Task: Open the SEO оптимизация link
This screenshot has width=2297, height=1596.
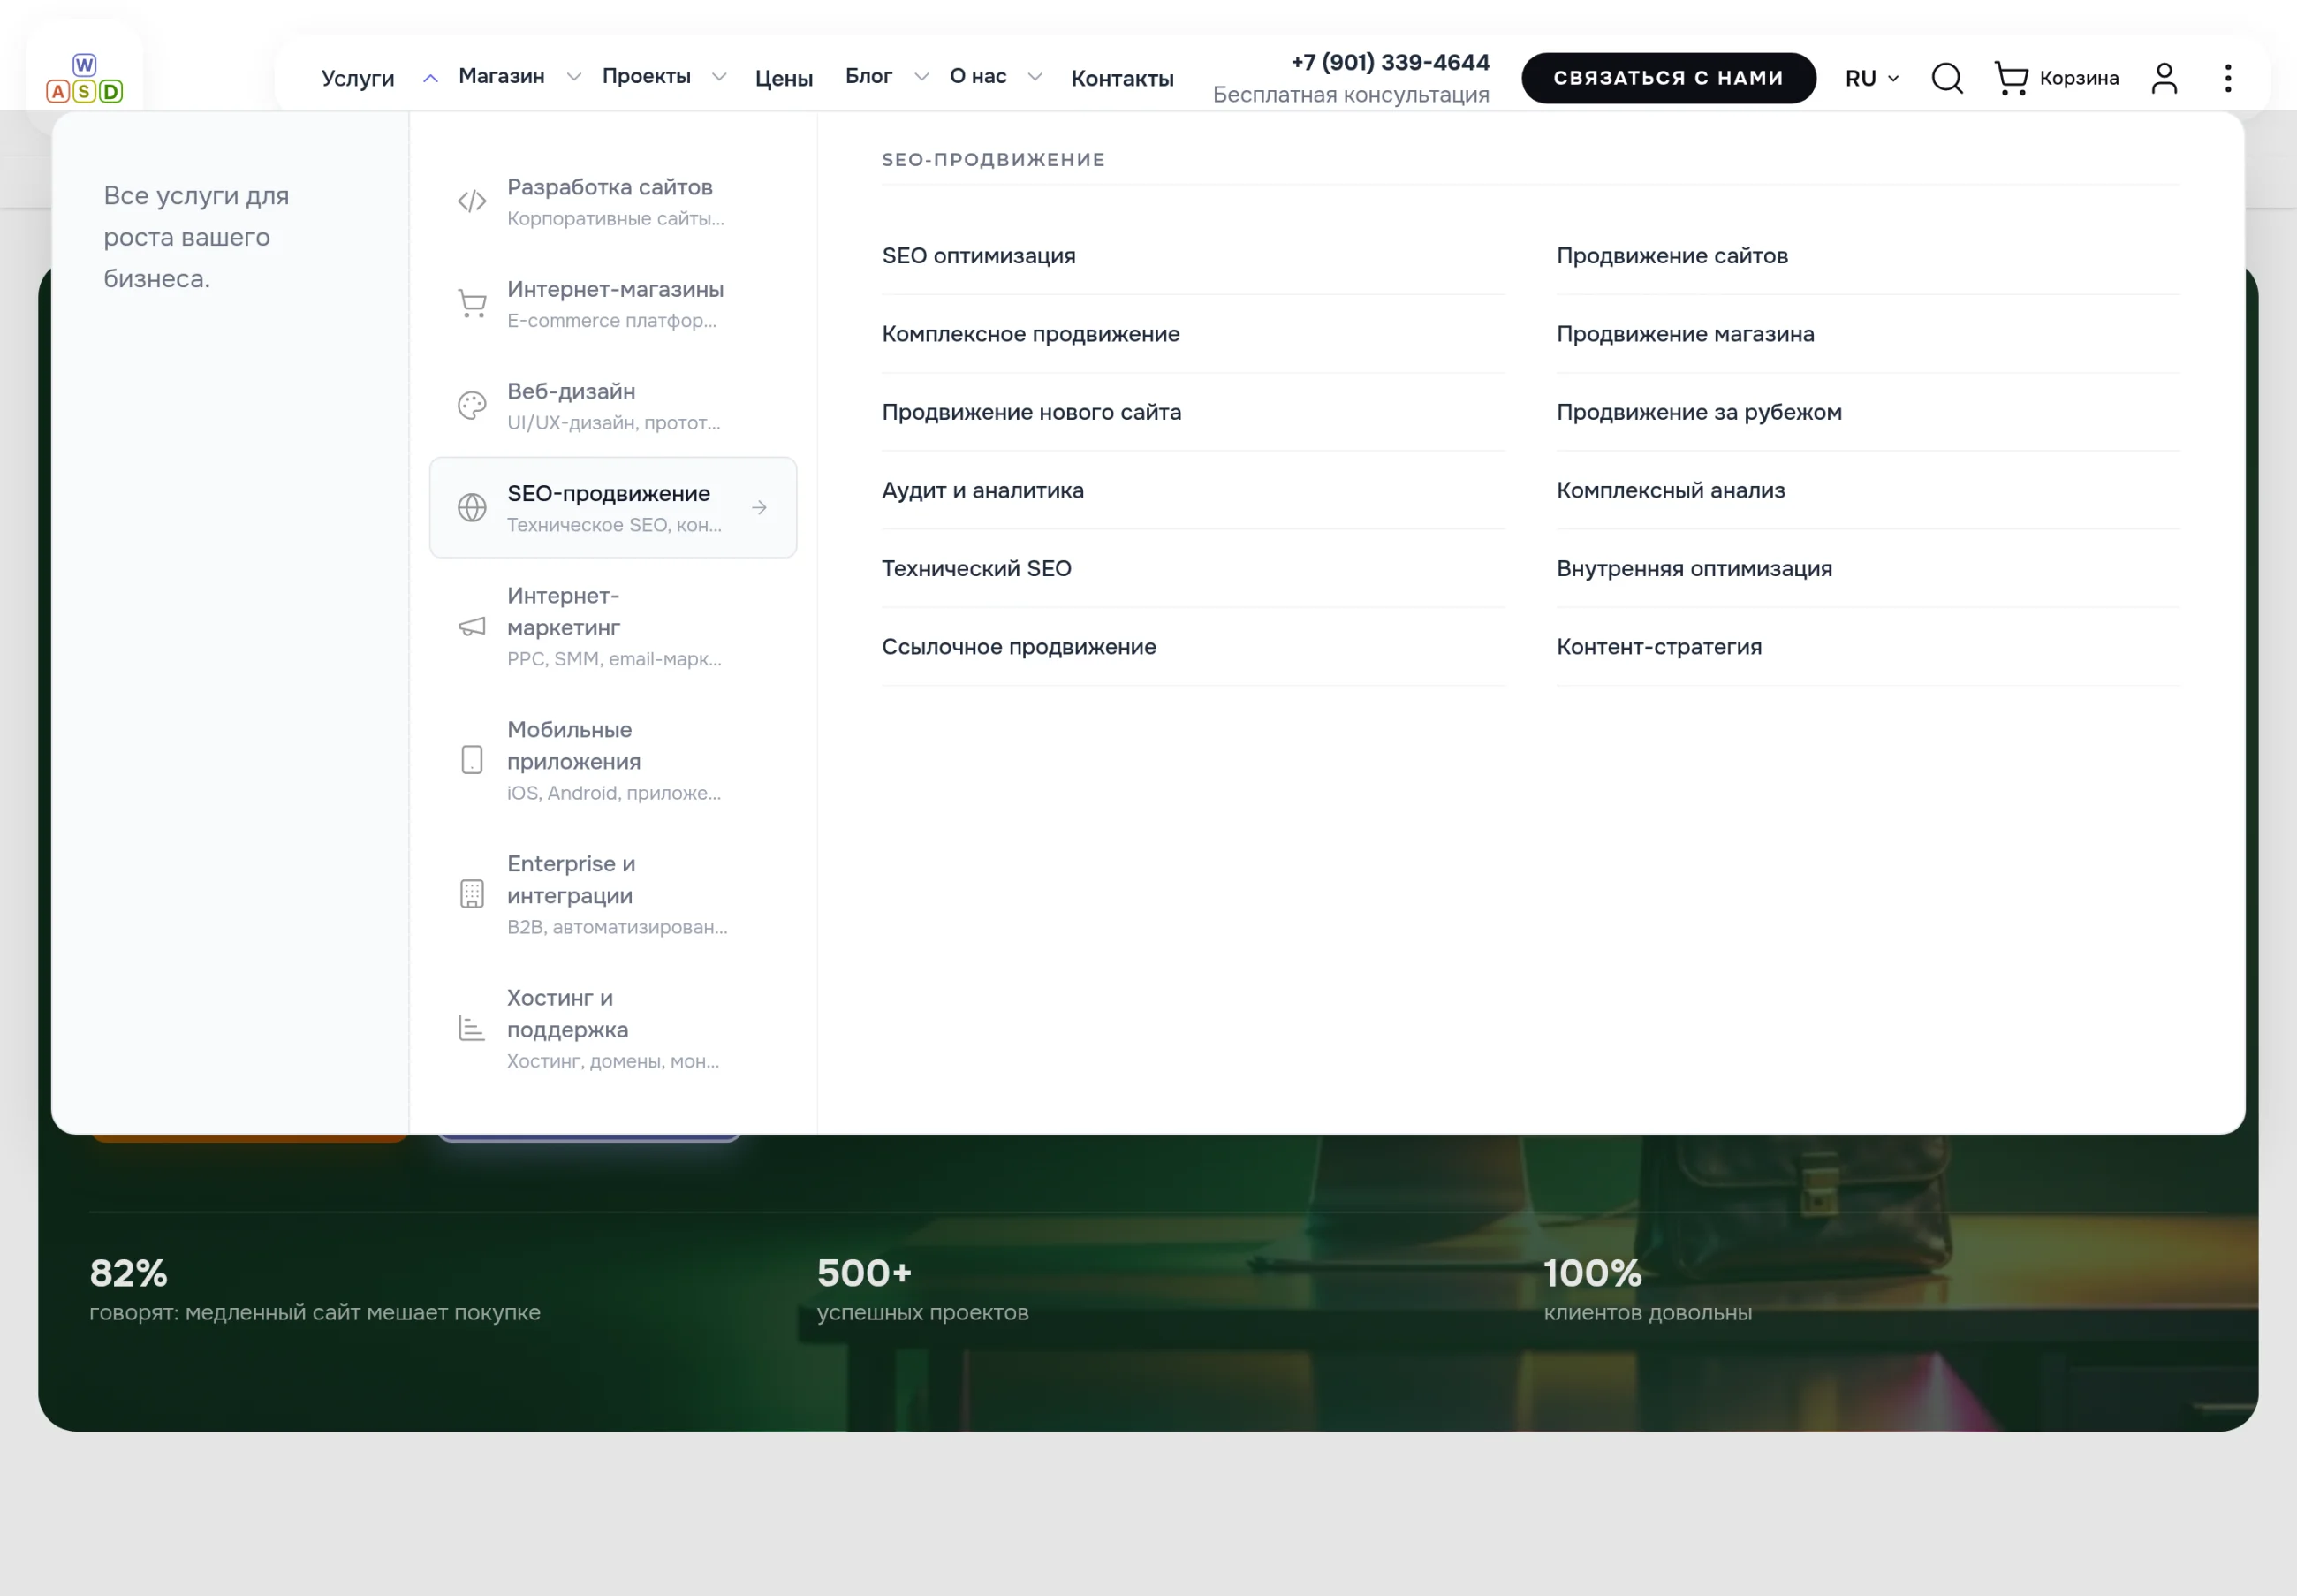Action: (979, 256)
